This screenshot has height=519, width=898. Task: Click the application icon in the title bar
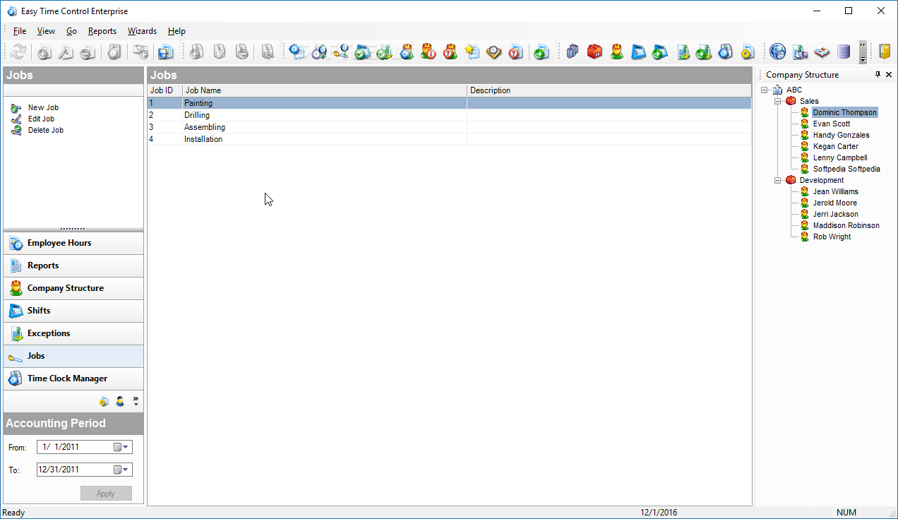tap(11, 11)
